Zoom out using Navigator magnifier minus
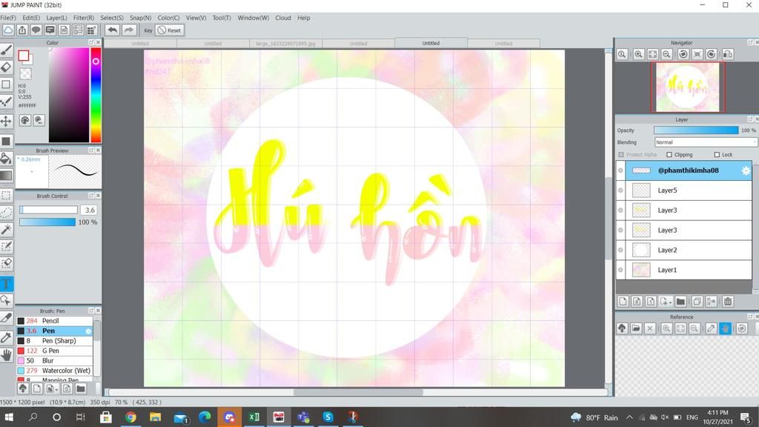 click(666, 54)
